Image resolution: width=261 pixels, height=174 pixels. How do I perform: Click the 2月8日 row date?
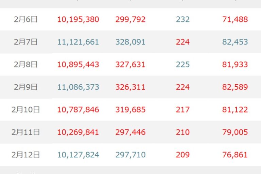26,65
